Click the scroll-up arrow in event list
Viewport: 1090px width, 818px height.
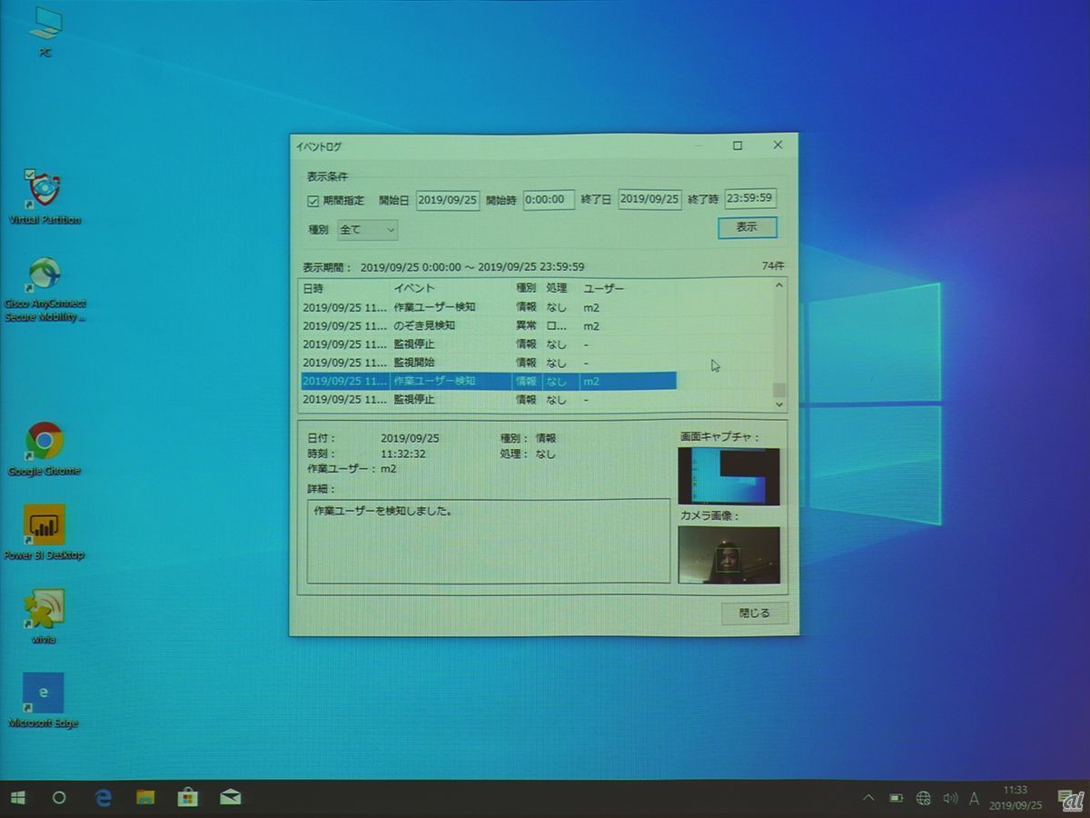tap(778, 286)
